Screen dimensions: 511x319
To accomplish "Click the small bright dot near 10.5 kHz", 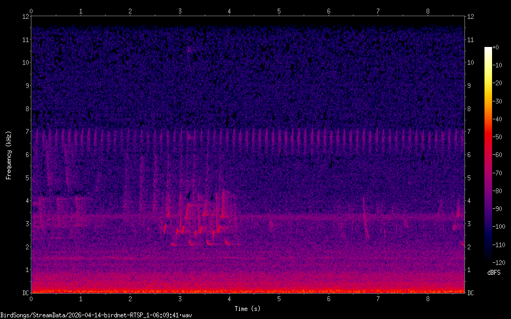I will click(x=189, y=49).
